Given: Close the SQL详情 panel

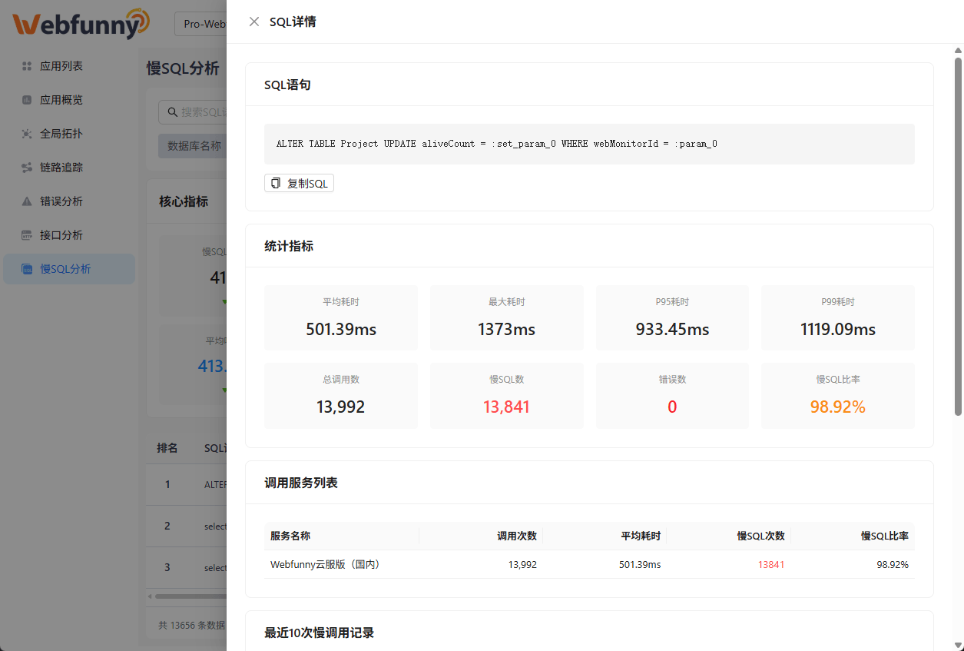Looking at the screenshot, I should (x=254, y=22).
